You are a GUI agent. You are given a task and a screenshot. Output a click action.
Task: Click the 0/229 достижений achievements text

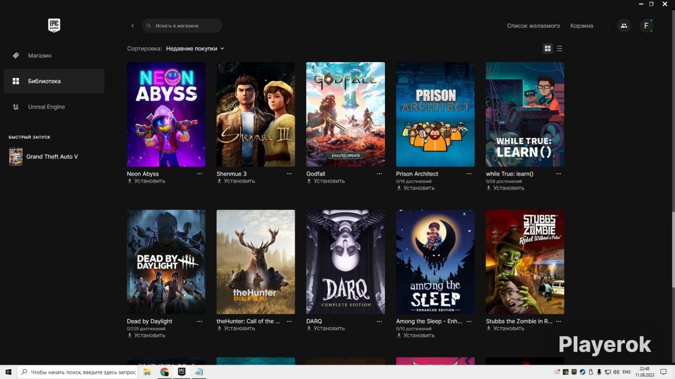tap(146, 328)
